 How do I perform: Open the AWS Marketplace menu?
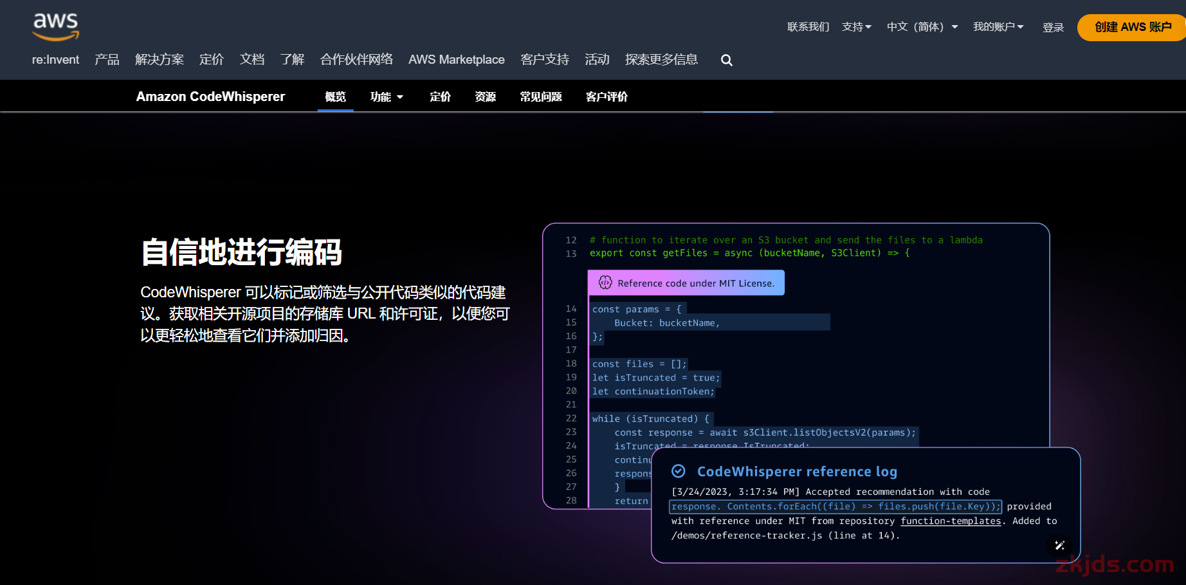(x=457, y=60)
